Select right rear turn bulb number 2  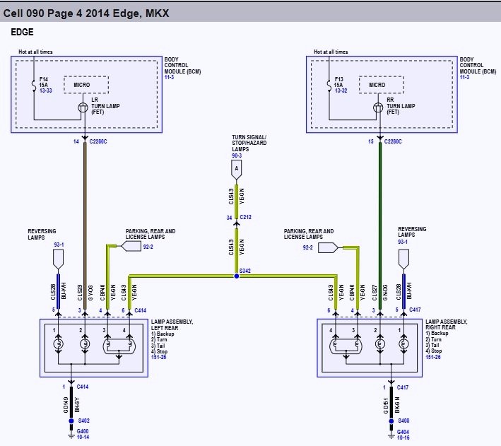[380, 344]
